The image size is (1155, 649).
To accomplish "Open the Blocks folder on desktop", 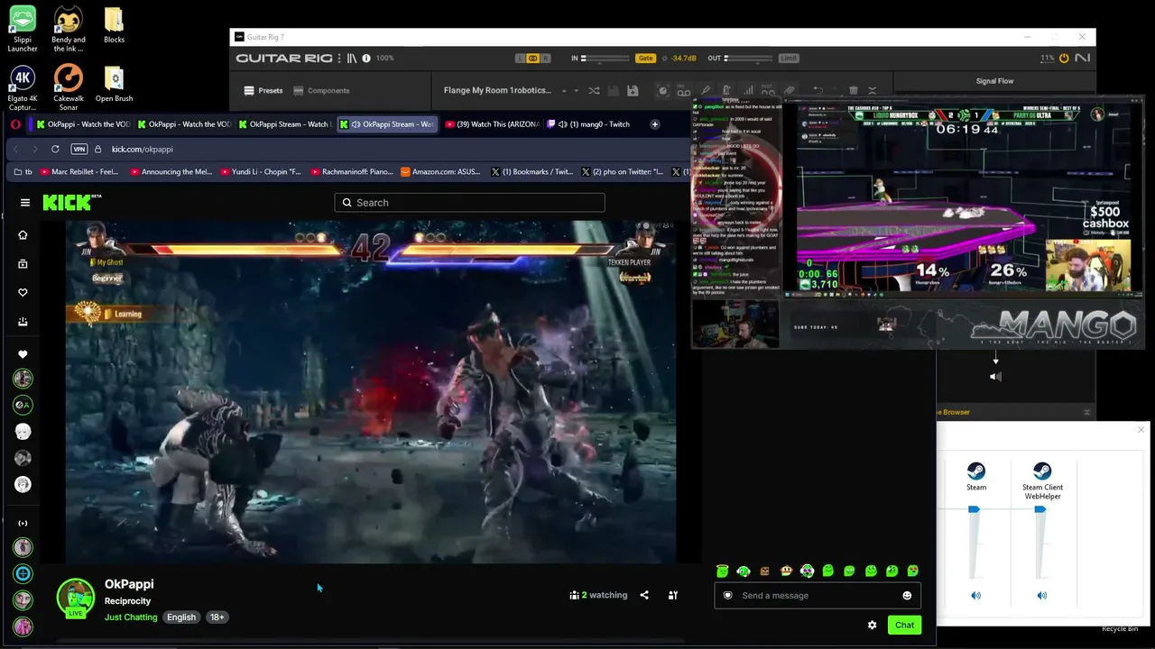I will click(114, 26).
